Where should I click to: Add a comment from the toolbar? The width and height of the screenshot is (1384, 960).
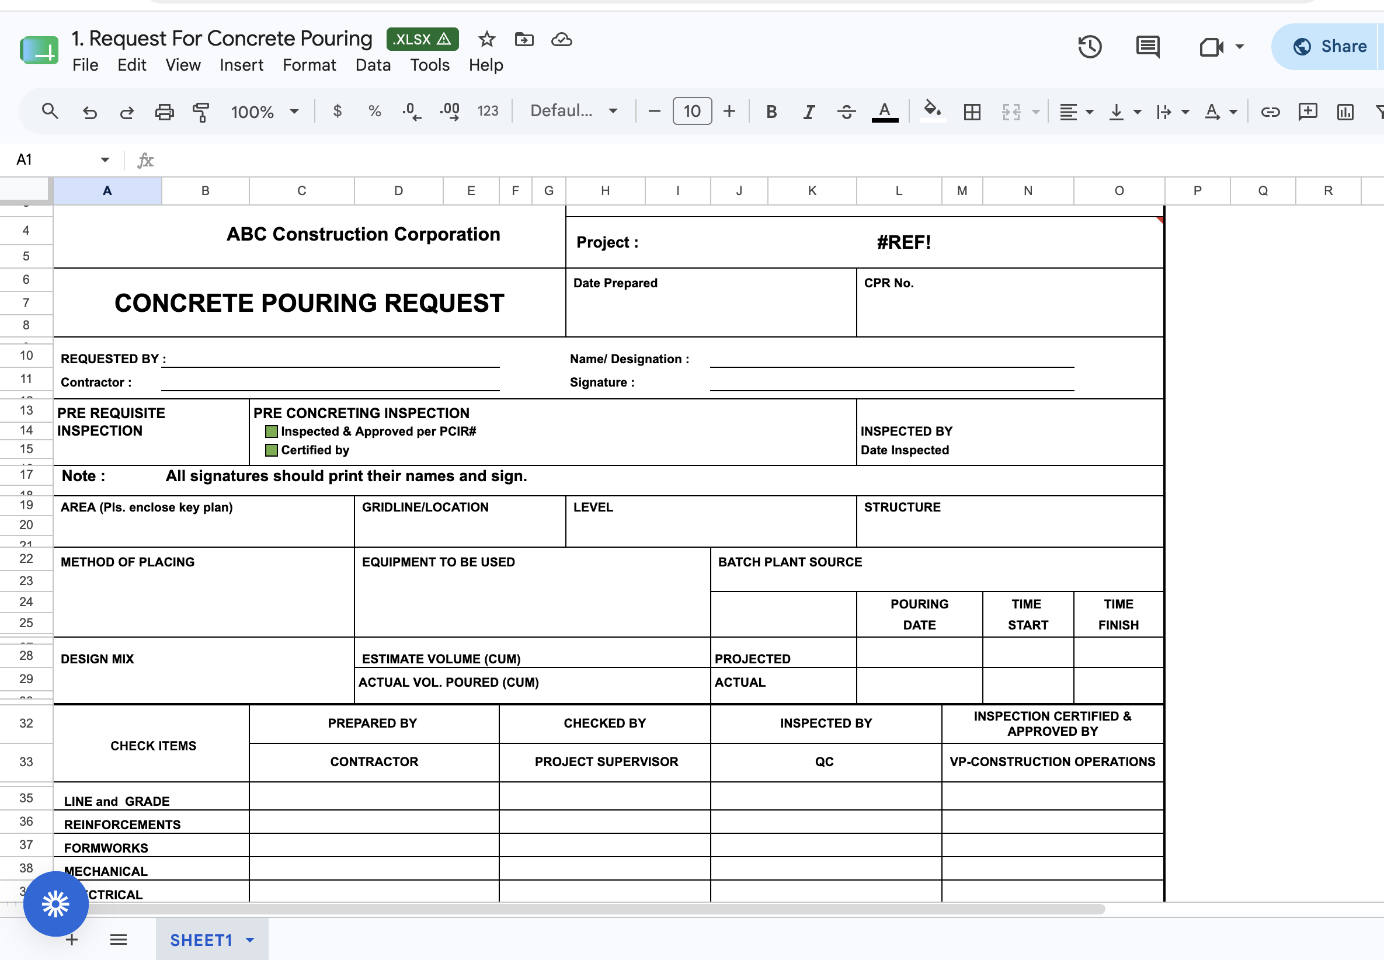pos(1308,112)
